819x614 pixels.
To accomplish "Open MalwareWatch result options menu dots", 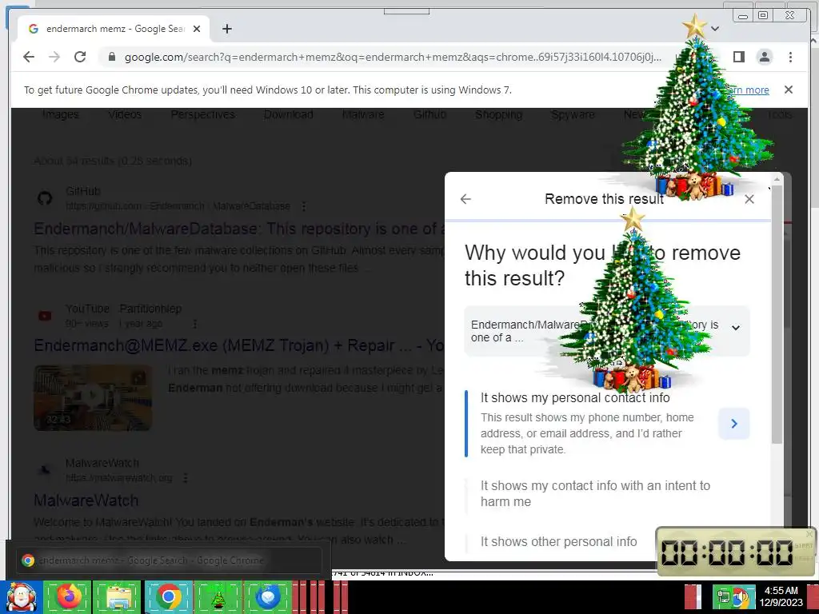I will click(x=185, y=478).
